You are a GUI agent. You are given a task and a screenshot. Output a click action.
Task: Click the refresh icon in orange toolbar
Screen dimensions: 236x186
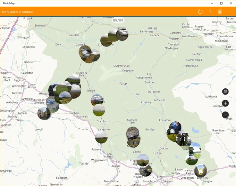pyautogui.click(x=200, y=11)
